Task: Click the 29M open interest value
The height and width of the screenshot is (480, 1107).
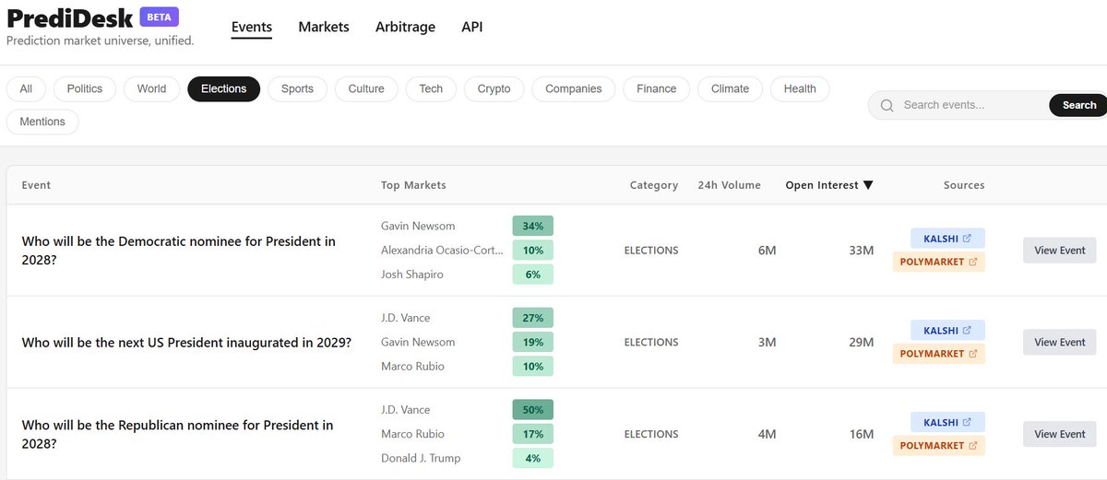Action: tap(861, 342)
